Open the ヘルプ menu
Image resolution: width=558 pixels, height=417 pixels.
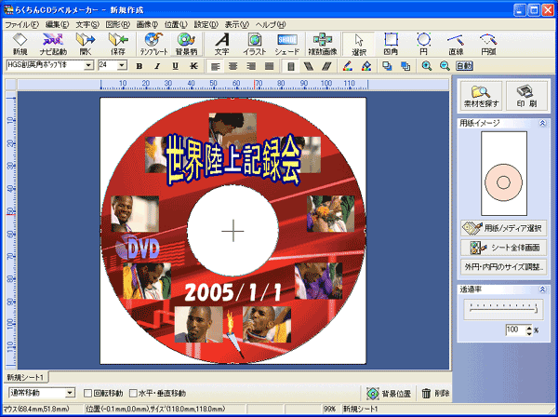pyautogui.click(x=271, y=24)
